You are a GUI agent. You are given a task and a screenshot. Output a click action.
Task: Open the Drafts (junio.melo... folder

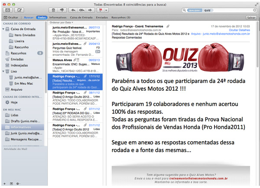pos(23,121)
